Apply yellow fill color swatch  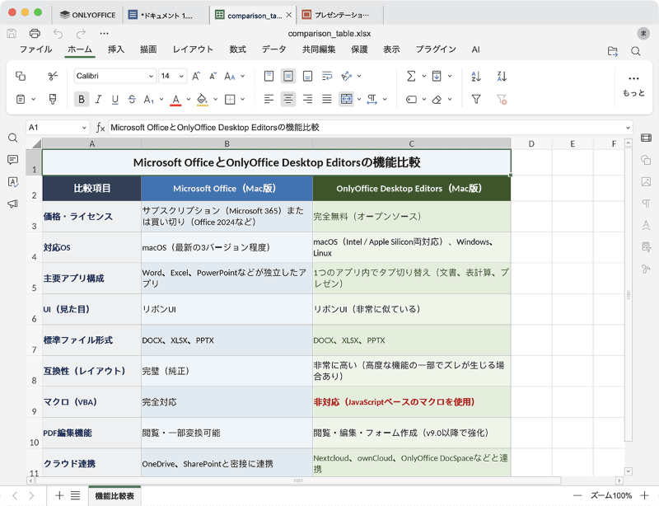[x=202, y=100]
